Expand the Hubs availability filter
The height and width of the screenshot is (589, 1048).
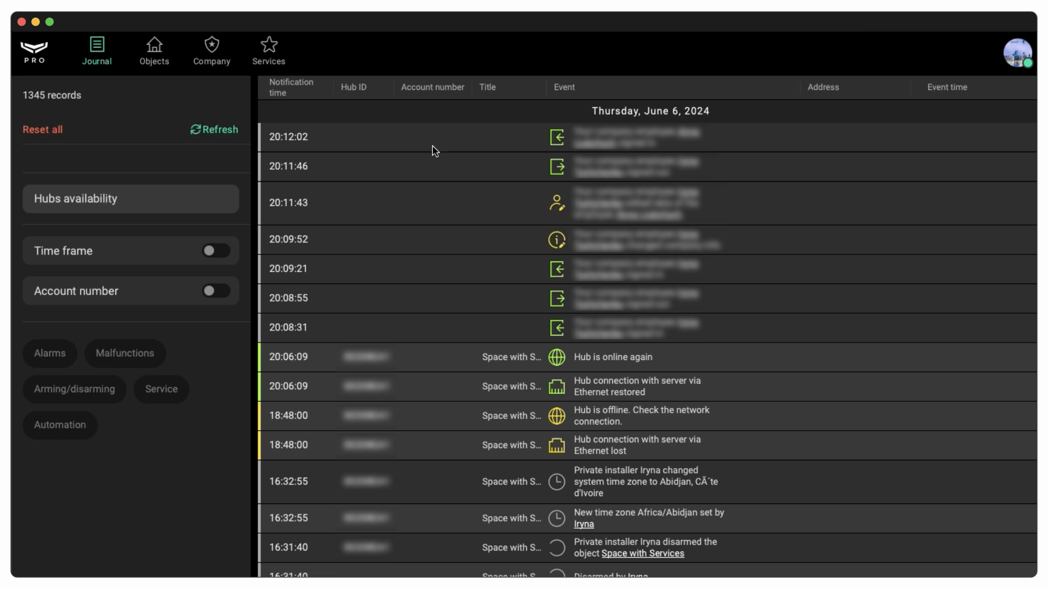131,199
